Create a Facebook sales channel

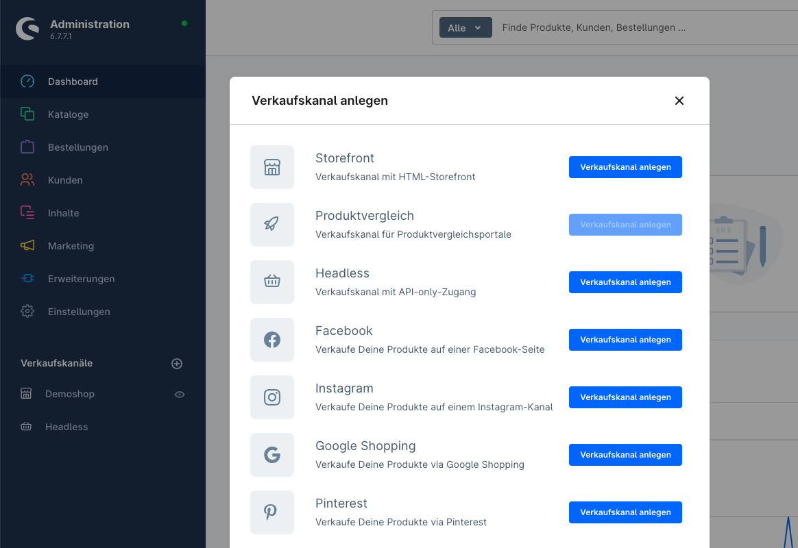[625, 340]
